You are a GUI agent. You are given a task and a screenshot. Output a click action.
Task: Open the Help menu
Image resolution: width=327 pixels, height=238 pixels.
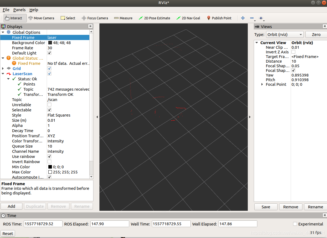34,10
